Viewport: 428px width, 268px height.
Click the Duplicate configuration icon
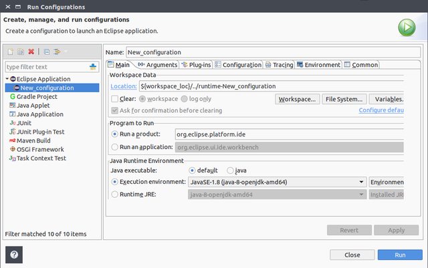[x=21, y=51]
